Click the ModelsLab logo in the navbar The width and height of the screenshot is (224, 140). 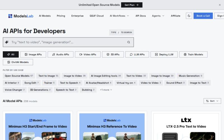click(x=21, y=16)
